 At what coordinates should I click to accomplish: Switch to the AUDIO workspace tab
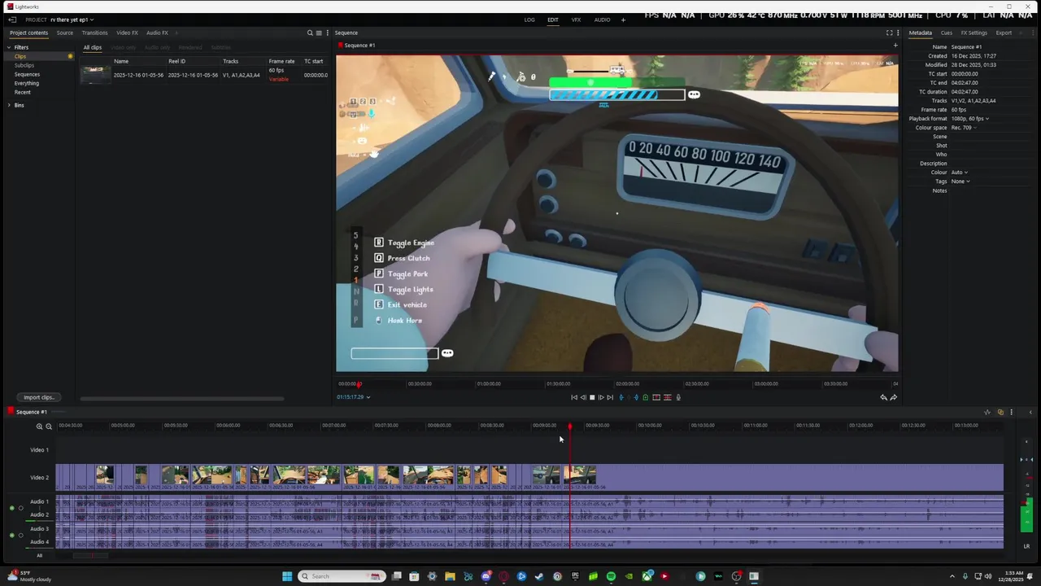(x=602, y=20)
